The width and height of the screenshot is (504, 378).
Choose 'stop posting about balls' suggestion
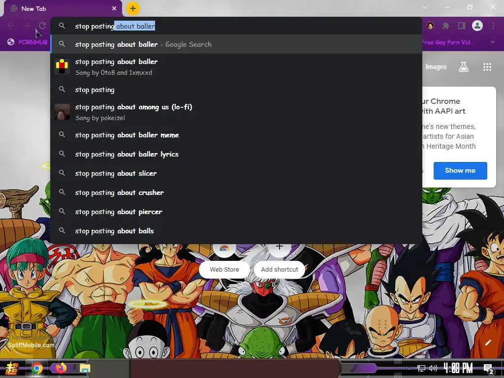(x=236, y=231)
